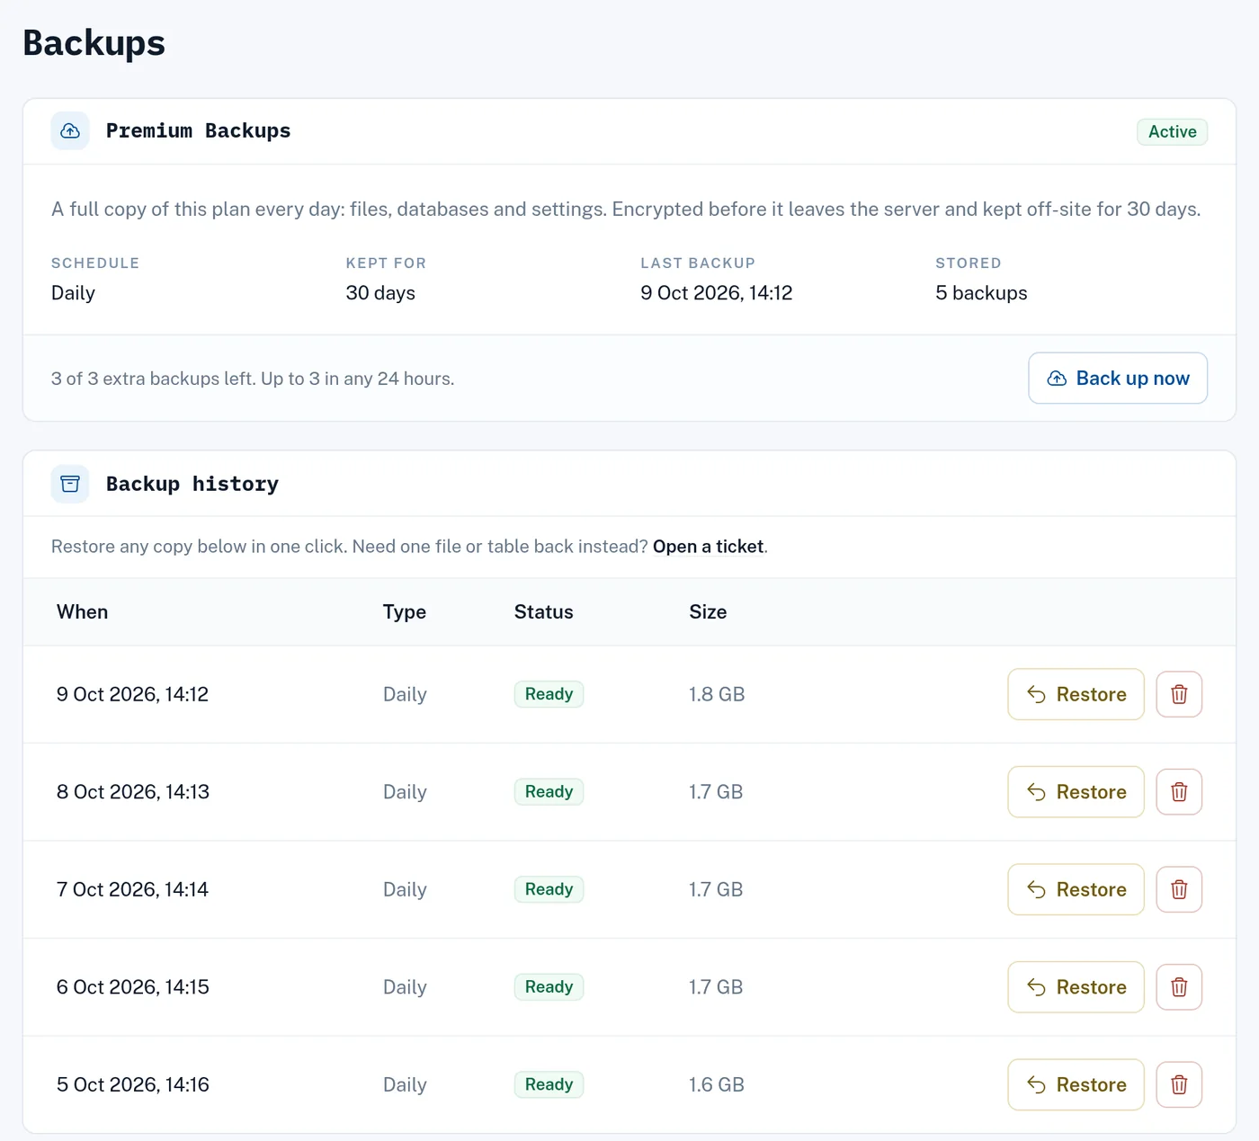Delete the 6 Oct 2026 backup
The width and height of the screenshot is (1259, 1141).
pos(1179,987)
